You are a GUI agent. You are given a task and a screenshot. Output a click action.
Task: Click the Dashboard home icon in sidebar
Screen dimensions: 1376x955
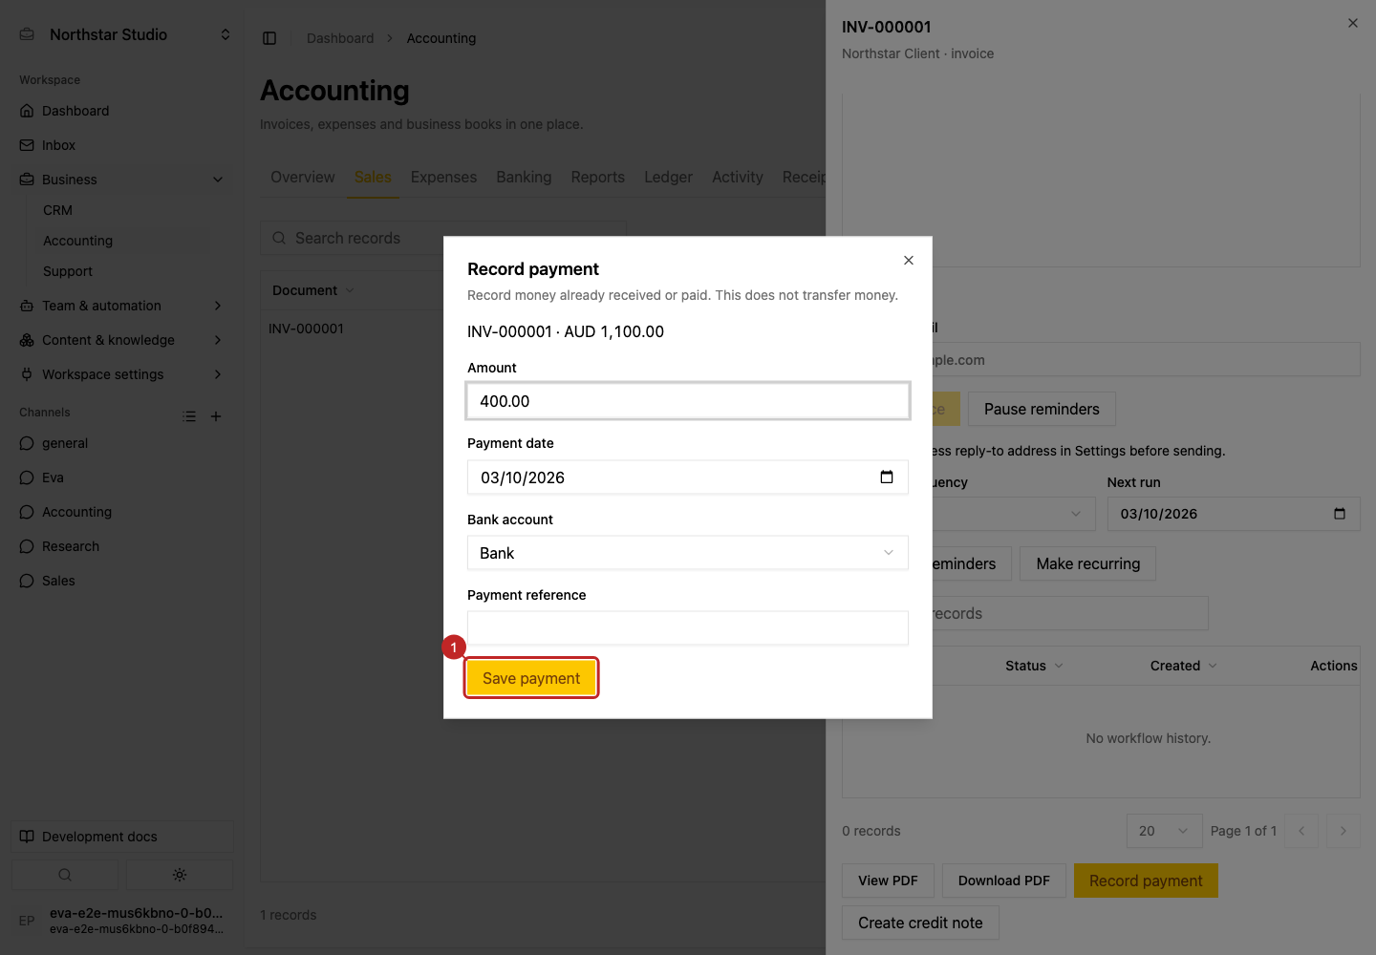tap(27, 111)
